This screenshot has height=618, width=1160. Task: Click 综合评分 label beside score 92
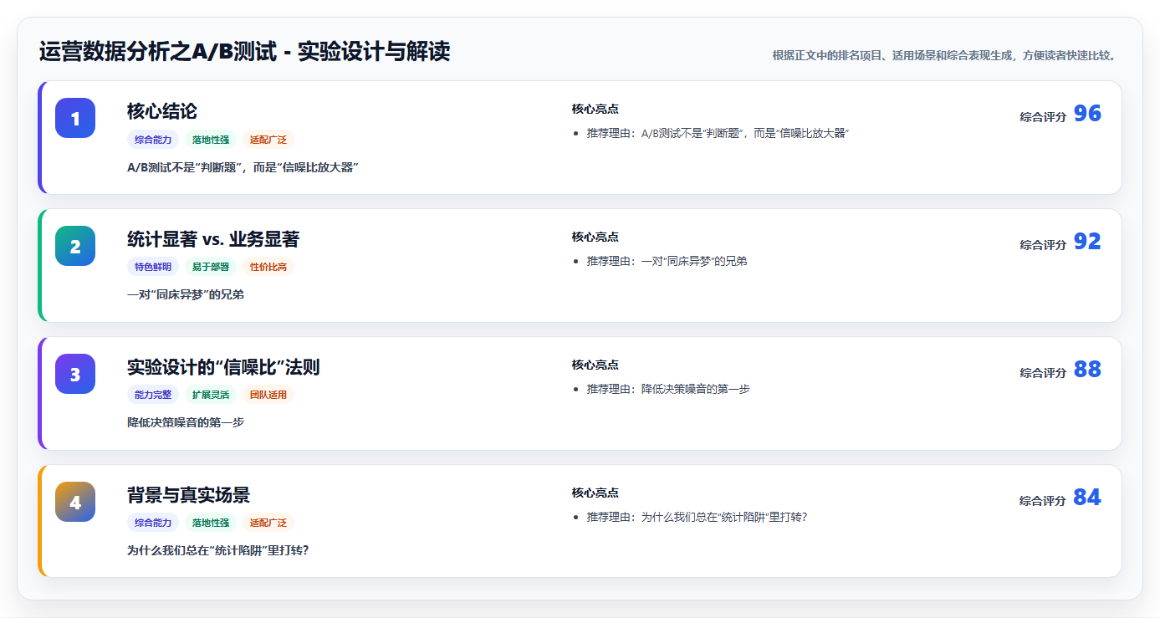coord(1043,246)
